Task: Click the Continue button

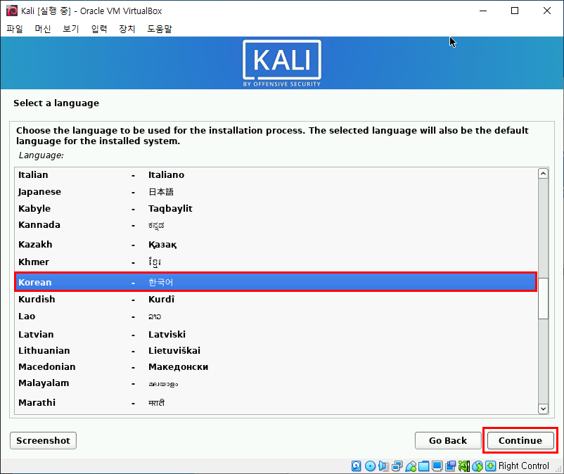Action: 520,440
